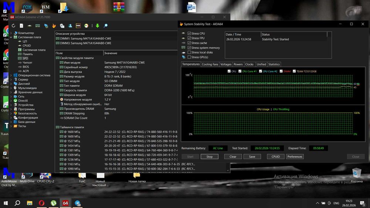Click the monitor diagnostics icon in AIDA64 toolbar

pos(46,25)
